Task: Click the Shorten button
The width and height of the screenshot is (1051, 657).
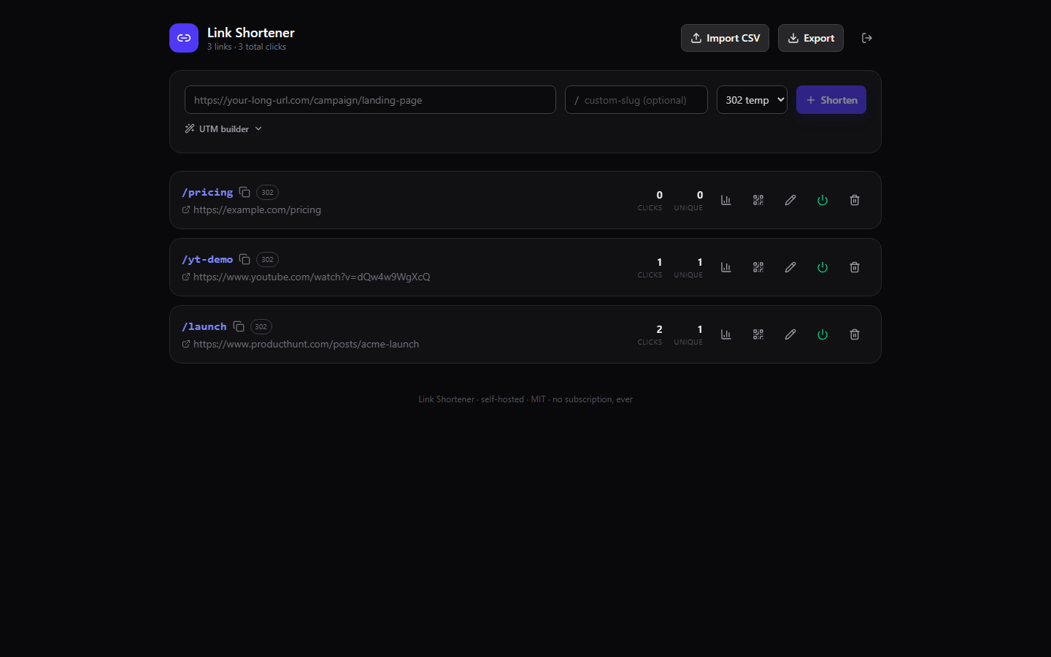Action: pyautogui.click(x=831, y=100)
